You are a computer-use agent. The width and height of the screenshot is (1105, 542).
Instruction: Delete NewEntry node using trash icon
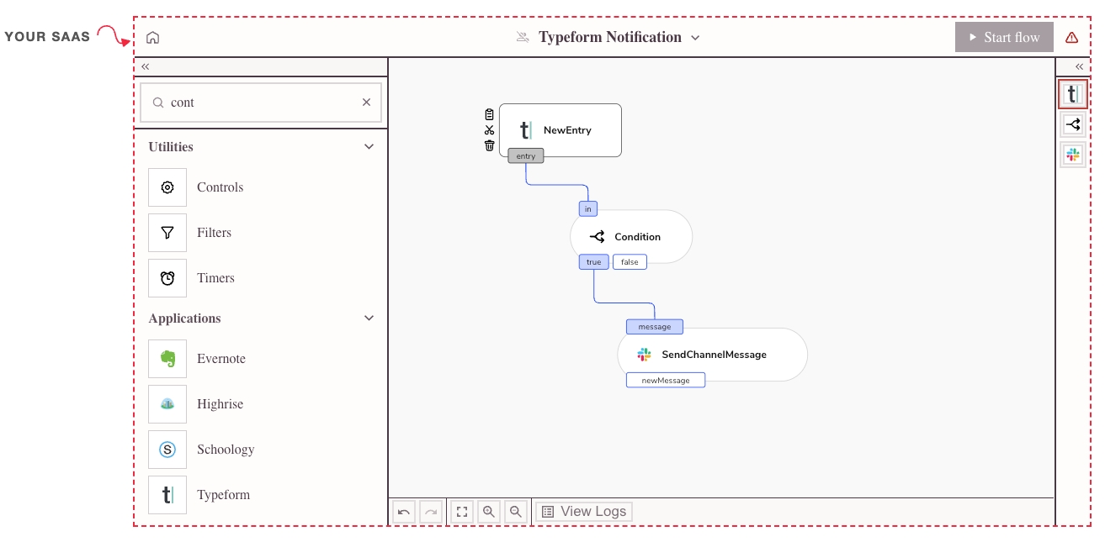[x=489, y=145]
